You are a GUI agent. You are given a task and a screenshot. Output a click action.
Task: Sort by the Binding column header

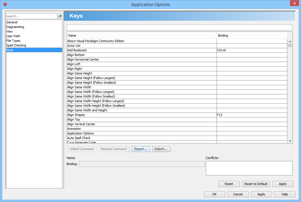coord(252,35)
